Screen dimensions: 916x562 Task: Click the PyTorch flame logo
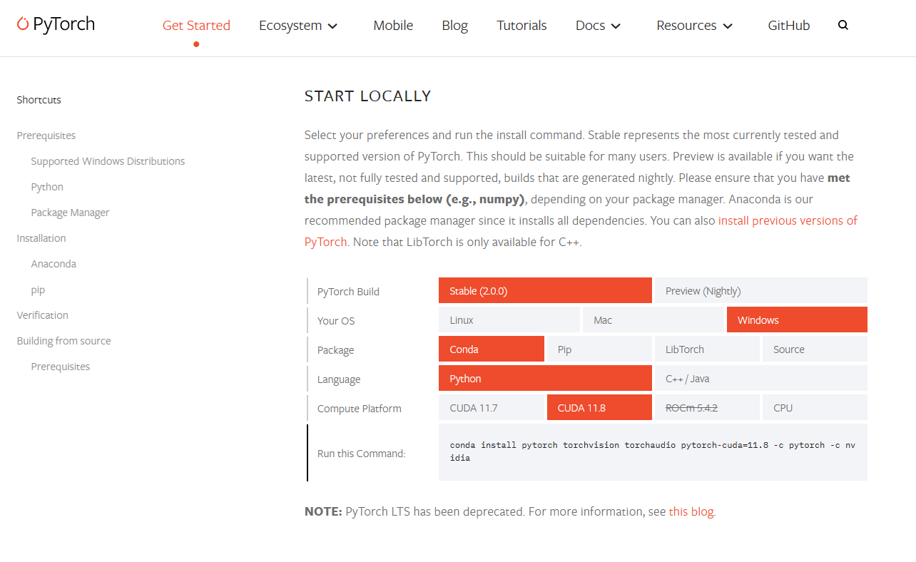24,24
